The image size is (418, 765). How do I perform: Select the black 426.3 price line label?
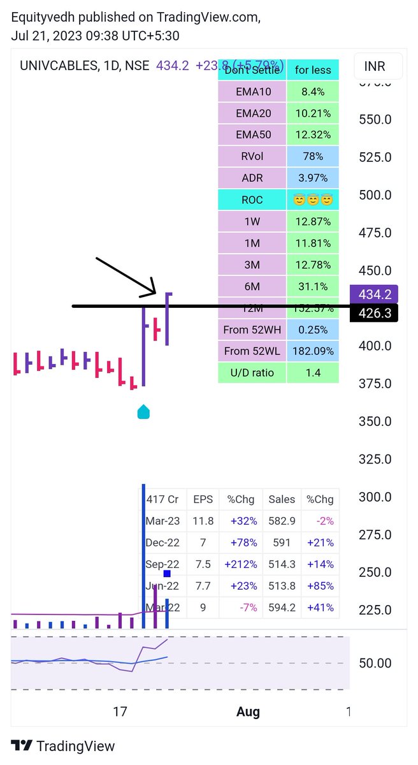tap(374, 312)
